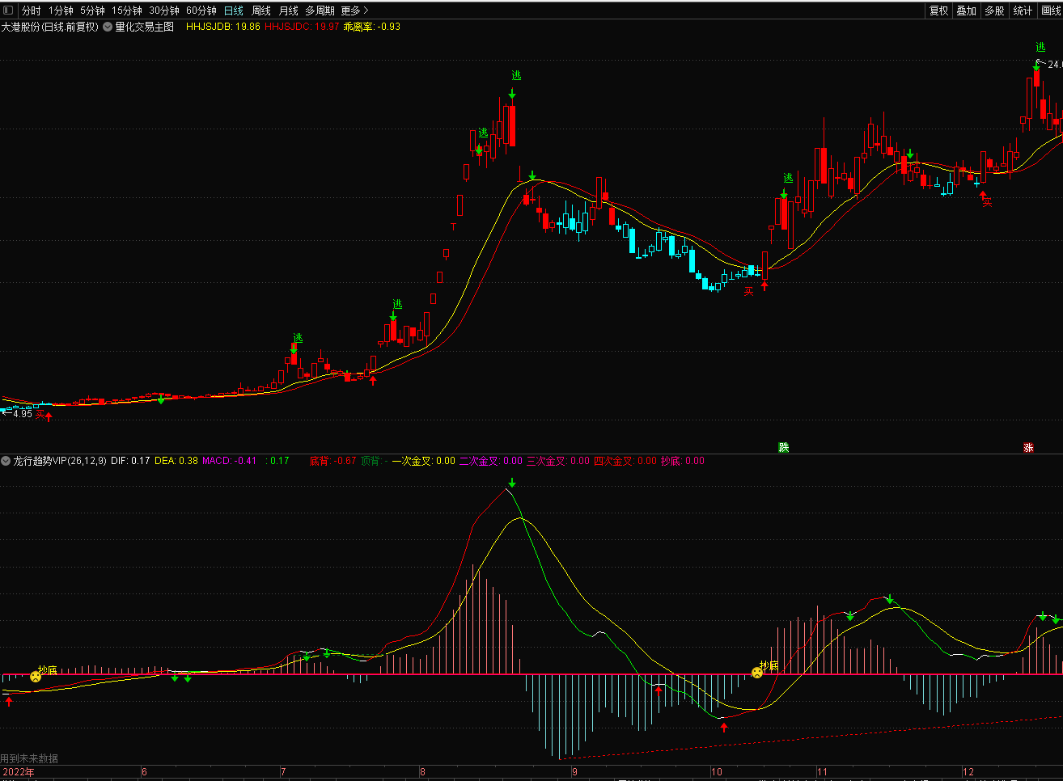Click the DEA: 0.38 value
This screenshot has width=1063, height=781.
click(x=176, y=461)
